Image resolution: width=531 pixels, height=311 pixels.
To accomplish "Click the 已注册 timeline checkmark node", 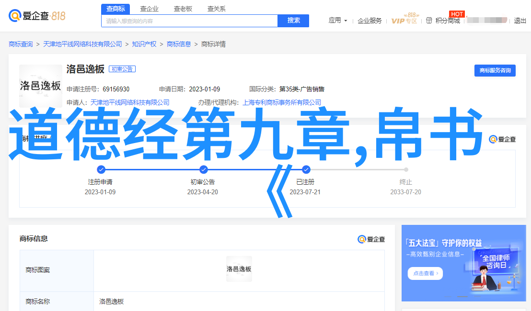I will click(x=306, y=169).
